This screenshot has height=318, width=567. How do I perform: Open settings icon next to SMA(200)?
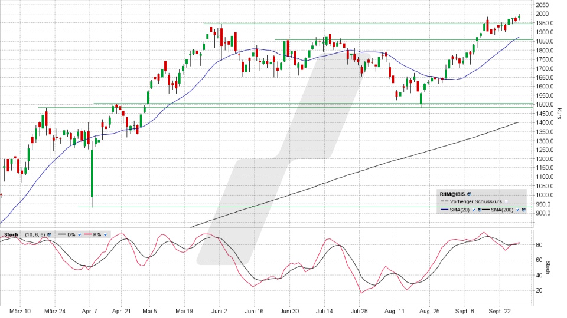pyautogui.click(x=523, y=210)
